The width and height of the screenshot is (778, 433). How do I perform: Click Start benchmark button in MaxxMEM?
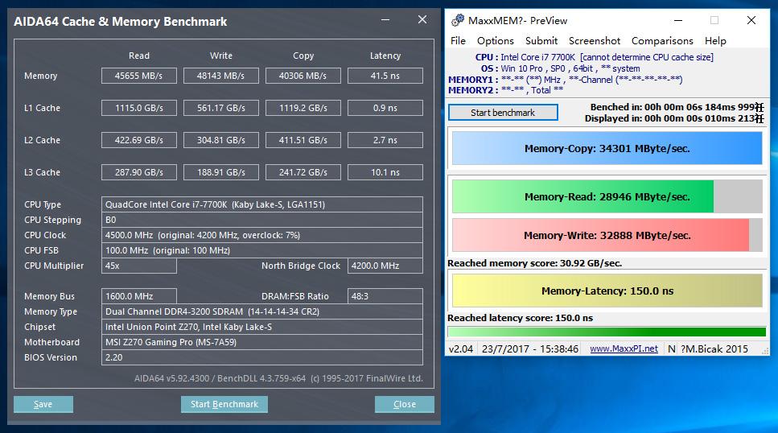(503, 113)
